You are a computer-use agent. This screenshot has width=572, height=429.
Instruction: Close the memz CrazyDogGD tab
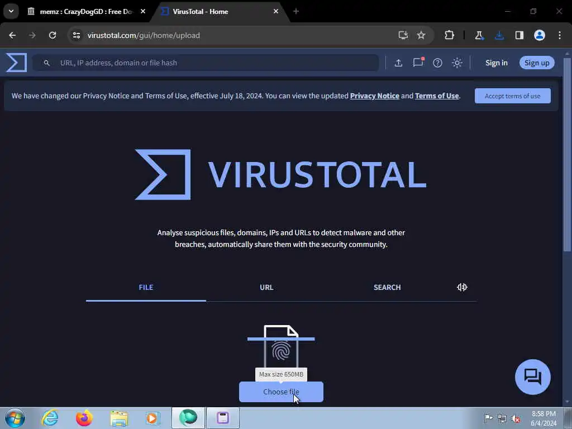click(x=143, y=11)
